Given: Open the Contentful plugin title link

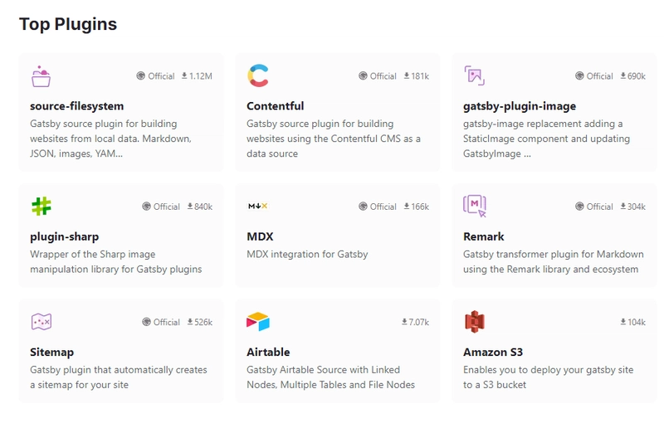Looking at the screenshot, I should [x=276, y=106].
